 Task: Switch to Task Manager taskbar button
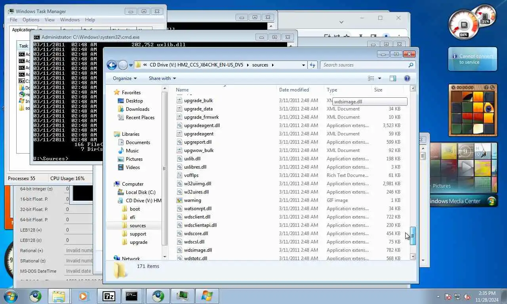[182, 296]
